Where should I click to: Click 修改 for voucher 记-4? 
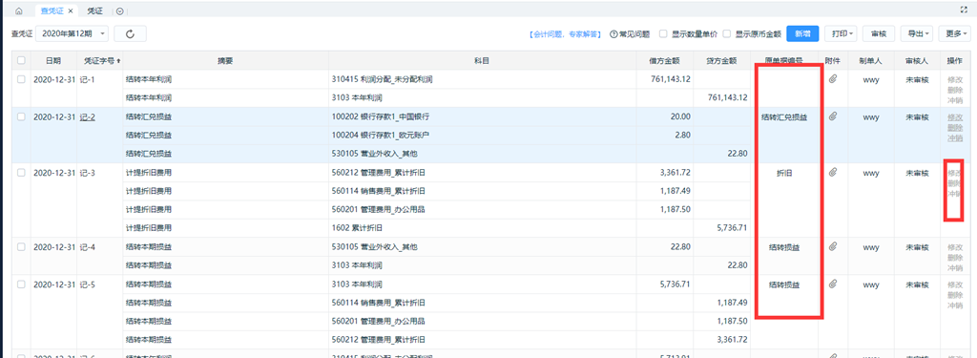[954, 247]
